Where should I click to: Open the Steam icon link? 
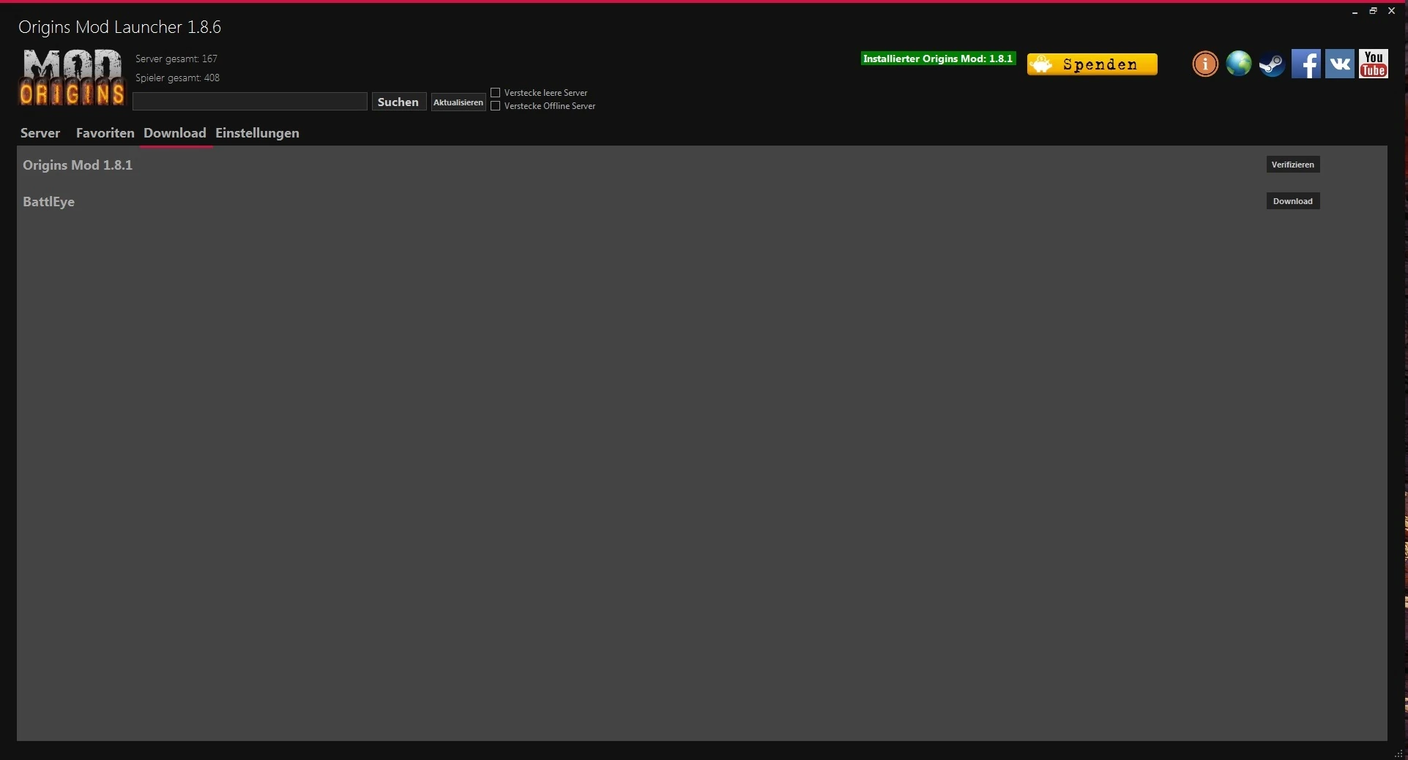tap(1273, 64)
